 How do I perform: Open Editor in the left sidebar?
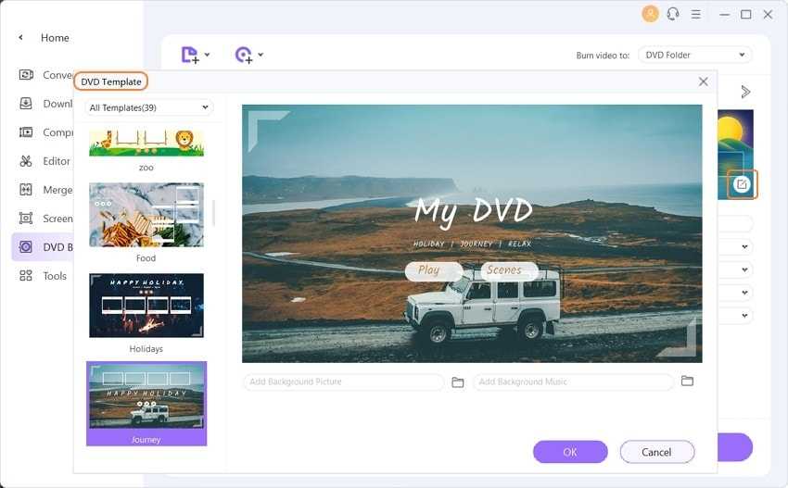coord(56,161)
